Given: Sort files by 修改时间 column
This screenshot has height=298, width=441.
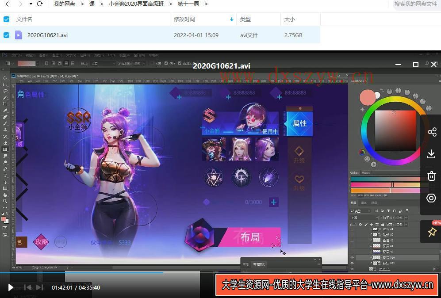Looking at the screenshot, I should coord(184,19).
